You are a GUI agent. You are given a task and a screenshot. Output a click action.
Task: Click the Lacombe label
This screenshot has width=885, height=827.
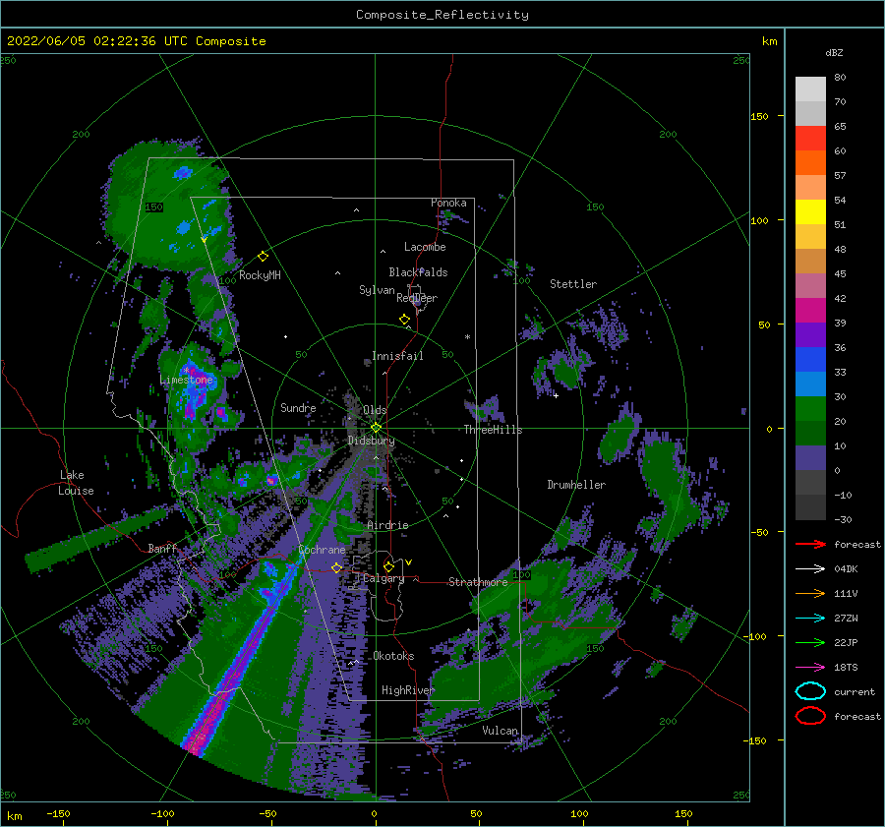coord(425,247)
